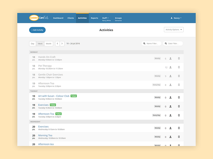
Task: Click the 18 – 24 Jul 2016 date range
Action: click(x=73, y=44)
